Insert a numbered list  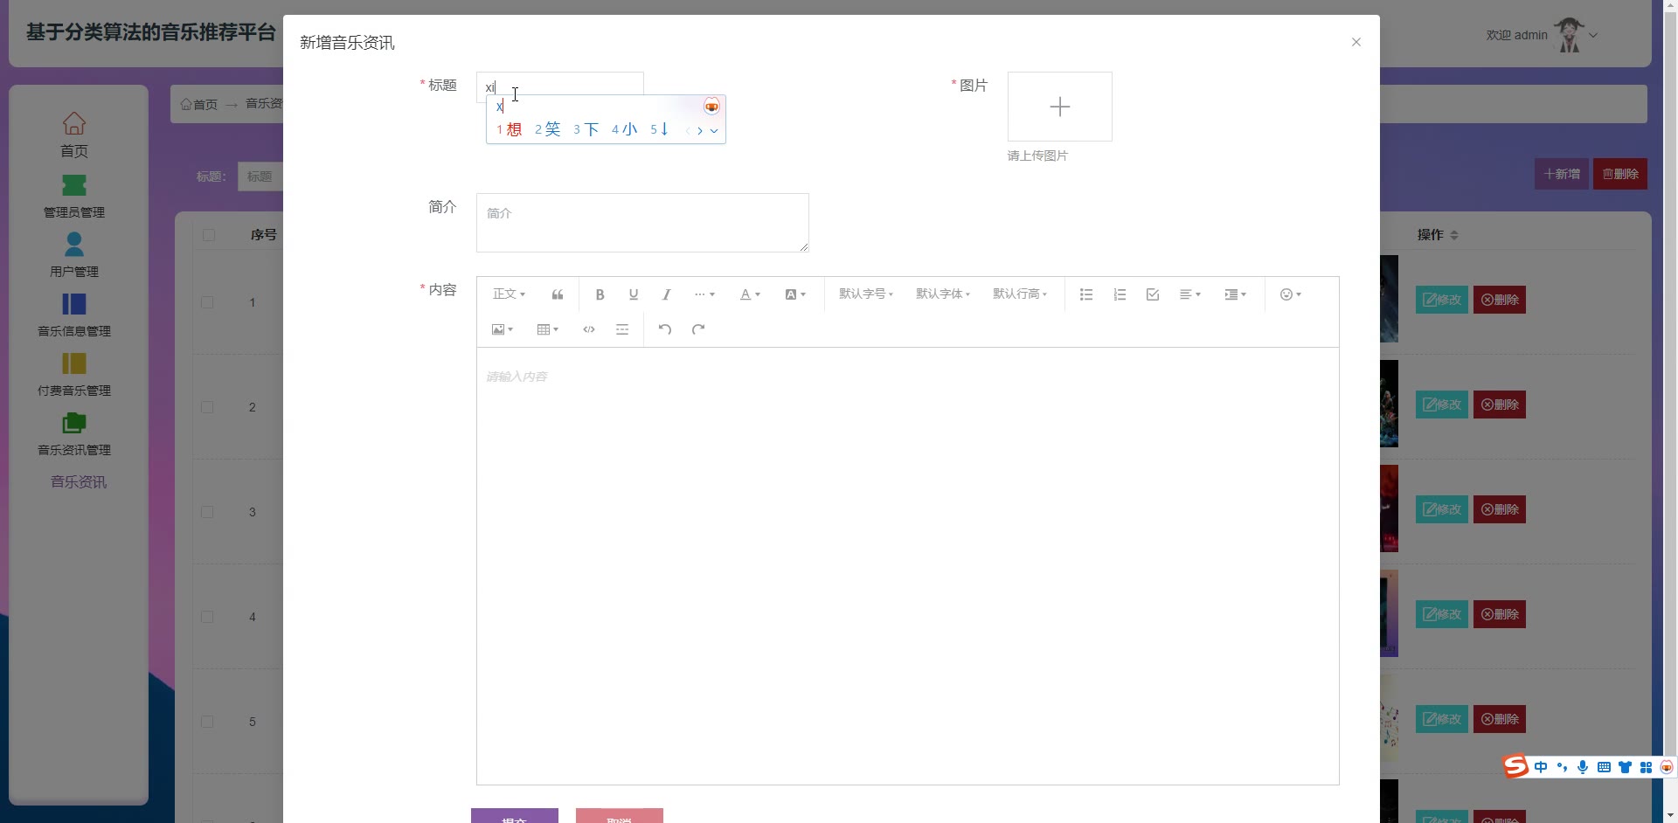pos(1120,294)
